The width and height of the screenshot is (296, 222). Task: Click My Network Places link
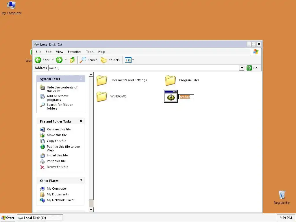[x=61, y=200]
